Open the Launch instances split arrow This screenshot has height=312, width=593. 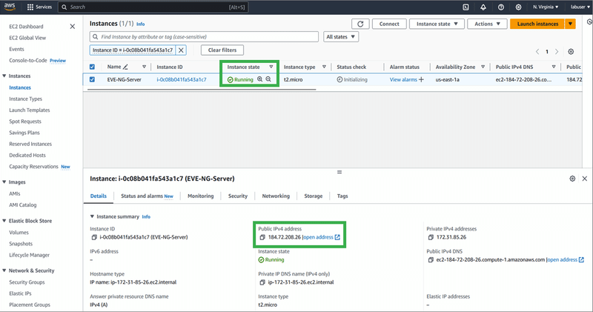(570, 24)
